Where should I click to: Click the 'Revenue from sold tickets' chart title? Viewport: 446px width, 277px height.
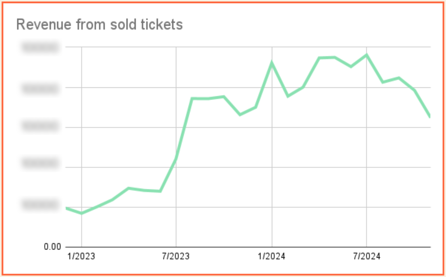(x=99, y=24)
